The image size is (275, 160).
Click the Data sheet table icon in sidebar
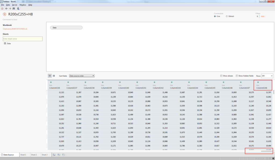5,44
